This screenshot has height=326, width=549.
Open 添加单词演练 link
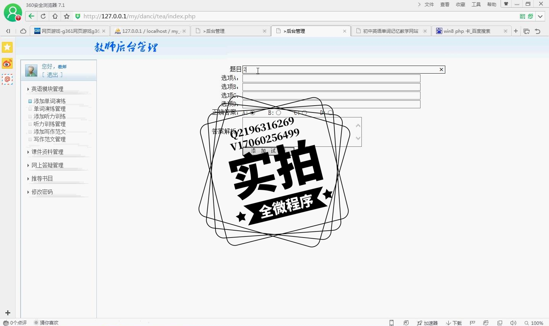pos(50,101)
